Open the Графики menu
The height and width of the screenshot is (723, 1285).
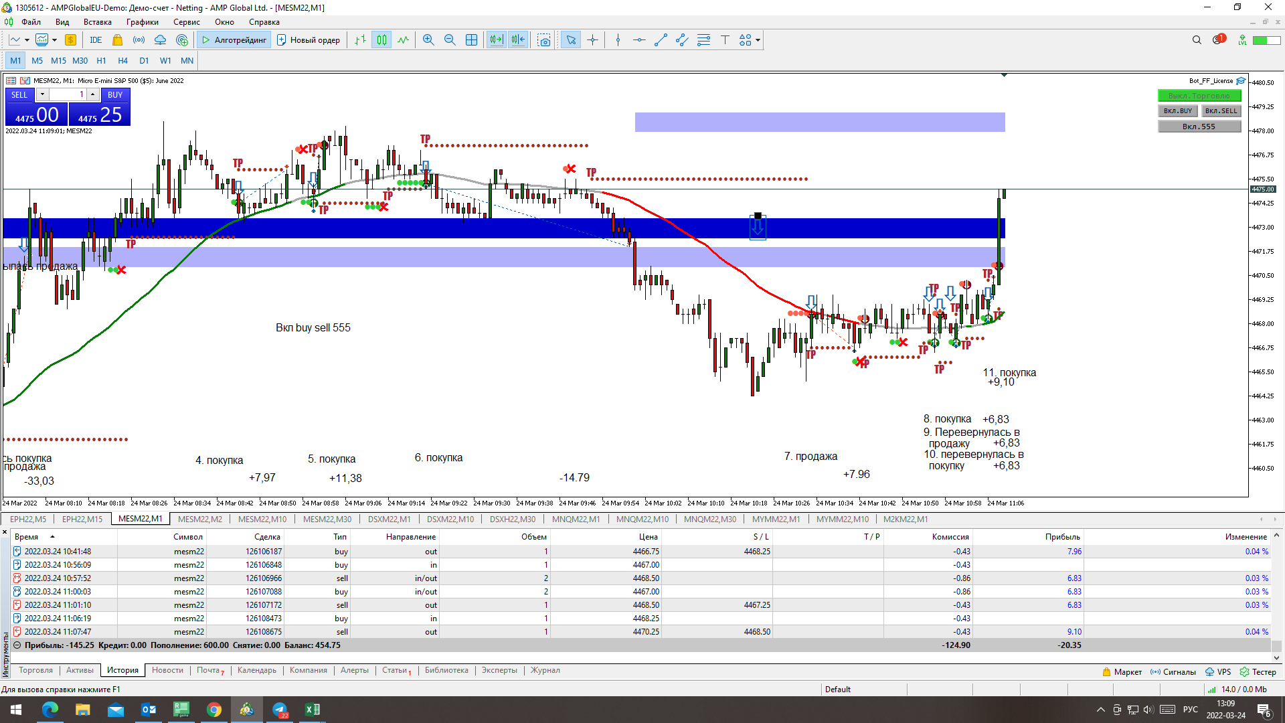[142, 22]
